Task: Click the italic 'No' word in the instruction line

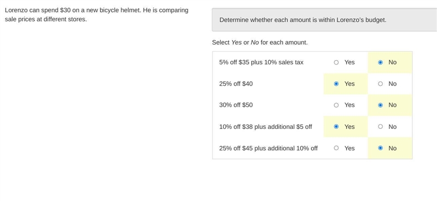Action: tap(255, 43)
